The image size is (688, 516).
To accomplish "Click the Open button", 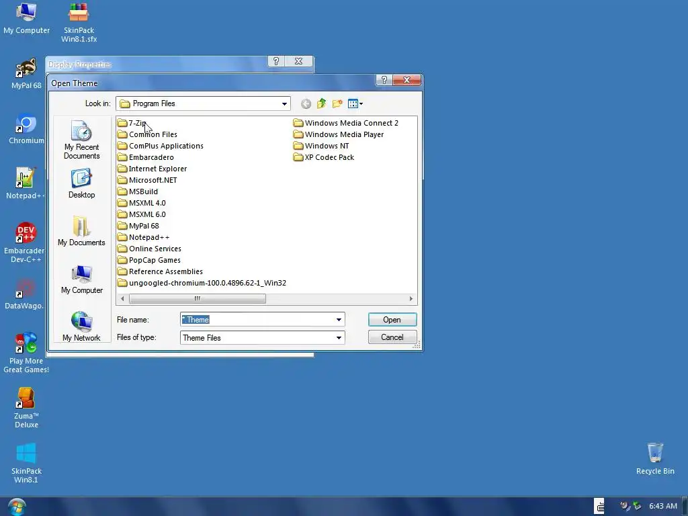I will click(392, 319).
